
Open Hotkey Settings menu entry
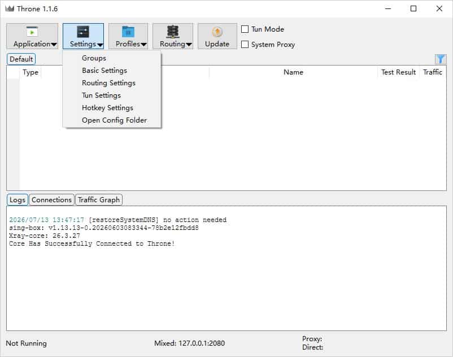coord(112,108)
